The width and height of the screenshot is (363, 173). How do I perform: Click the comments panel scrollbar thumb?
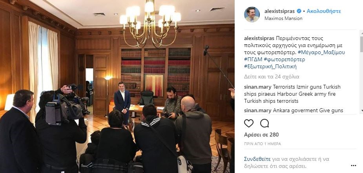click(x=361, y=42)
